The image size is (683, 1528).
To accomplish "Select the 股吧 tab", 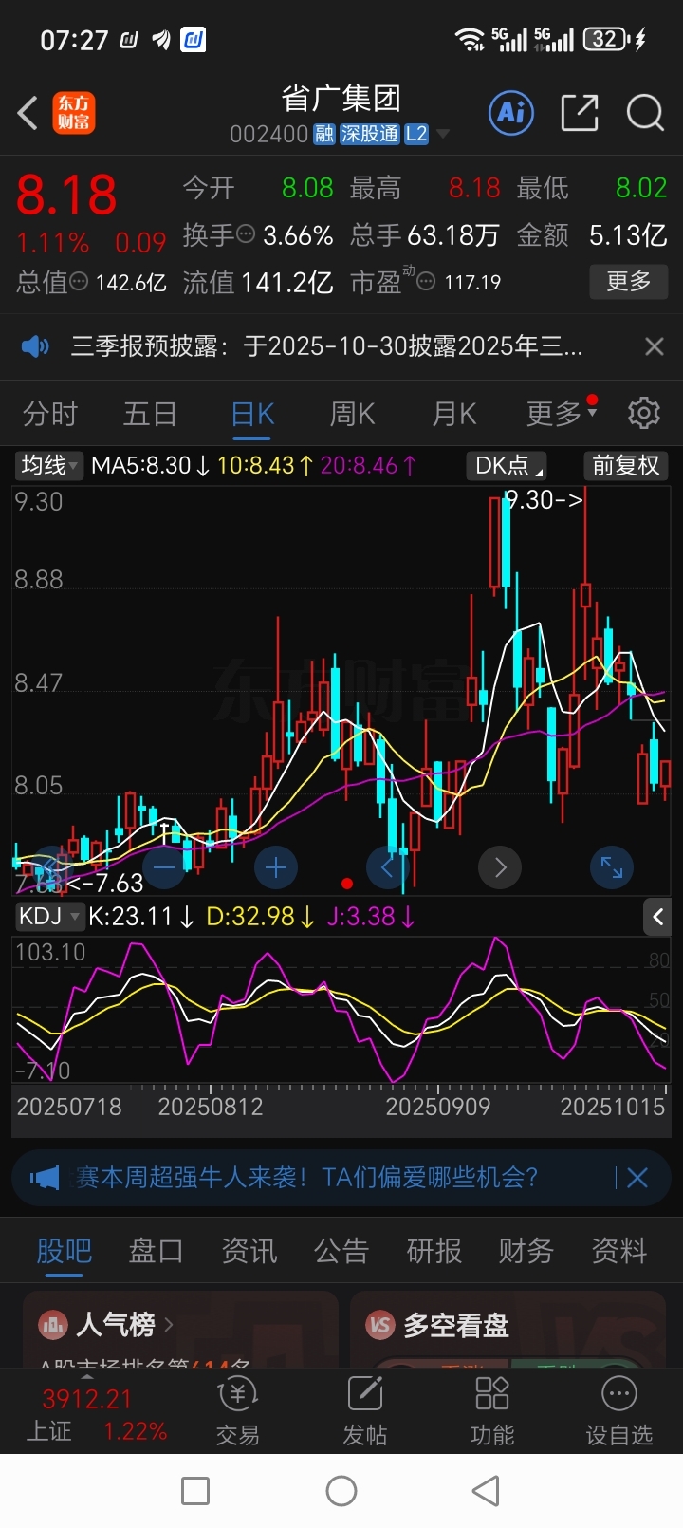I will (64, 1251).
